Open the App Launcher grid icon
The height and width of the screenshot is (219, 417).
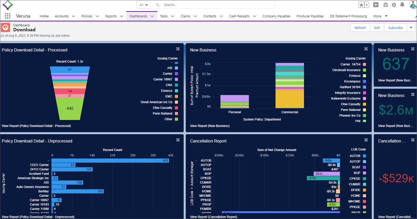pos(8,16)
